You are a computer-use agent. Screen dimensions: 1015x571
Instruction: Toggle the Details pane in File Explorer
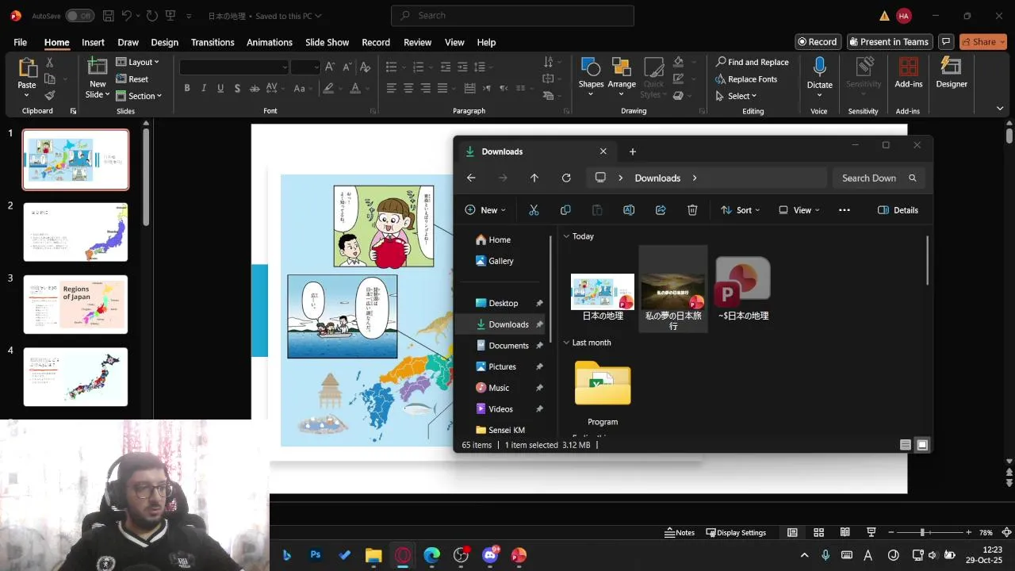click(898, 210)
